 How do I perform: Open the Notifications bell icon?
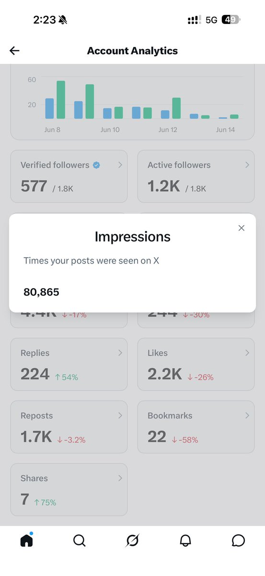[x=185, y=541]
